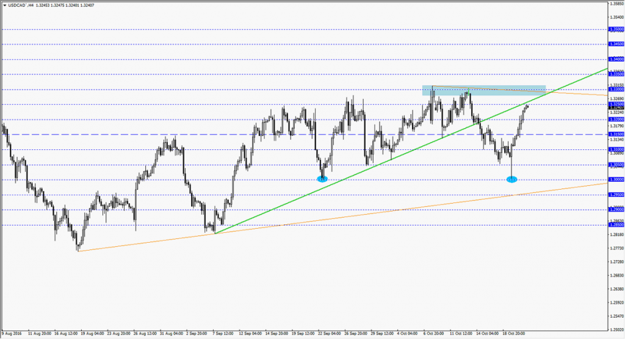
Task: Click the 18 Oct 20:00 time label
Action: (x=514, y=334)
